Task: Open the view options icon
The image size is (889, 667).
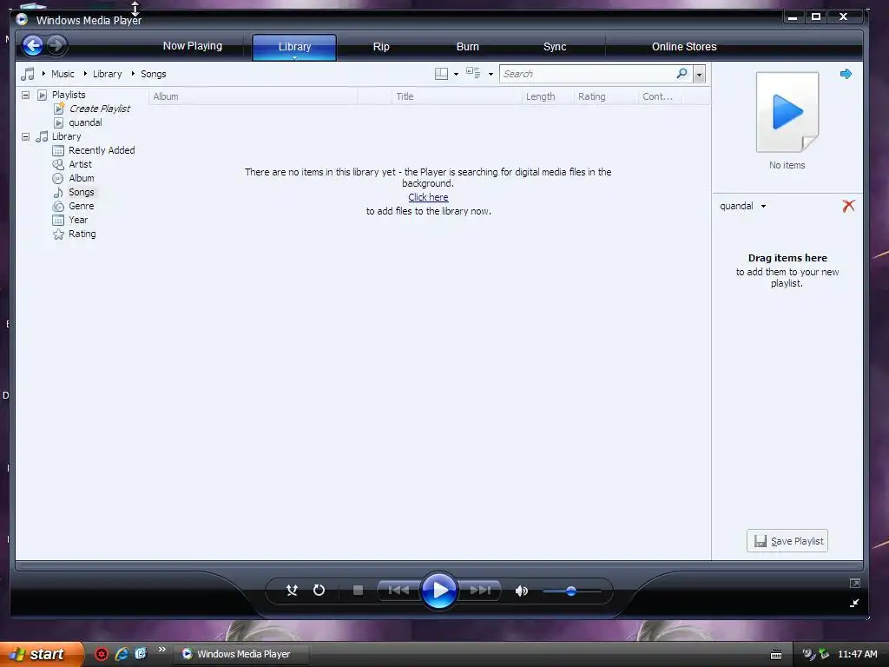Action: (x=473, y=73)
